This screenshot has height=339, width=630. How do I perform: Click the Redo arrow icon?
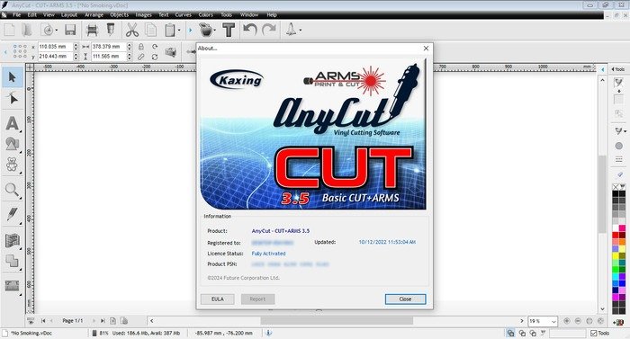point(269,30)
